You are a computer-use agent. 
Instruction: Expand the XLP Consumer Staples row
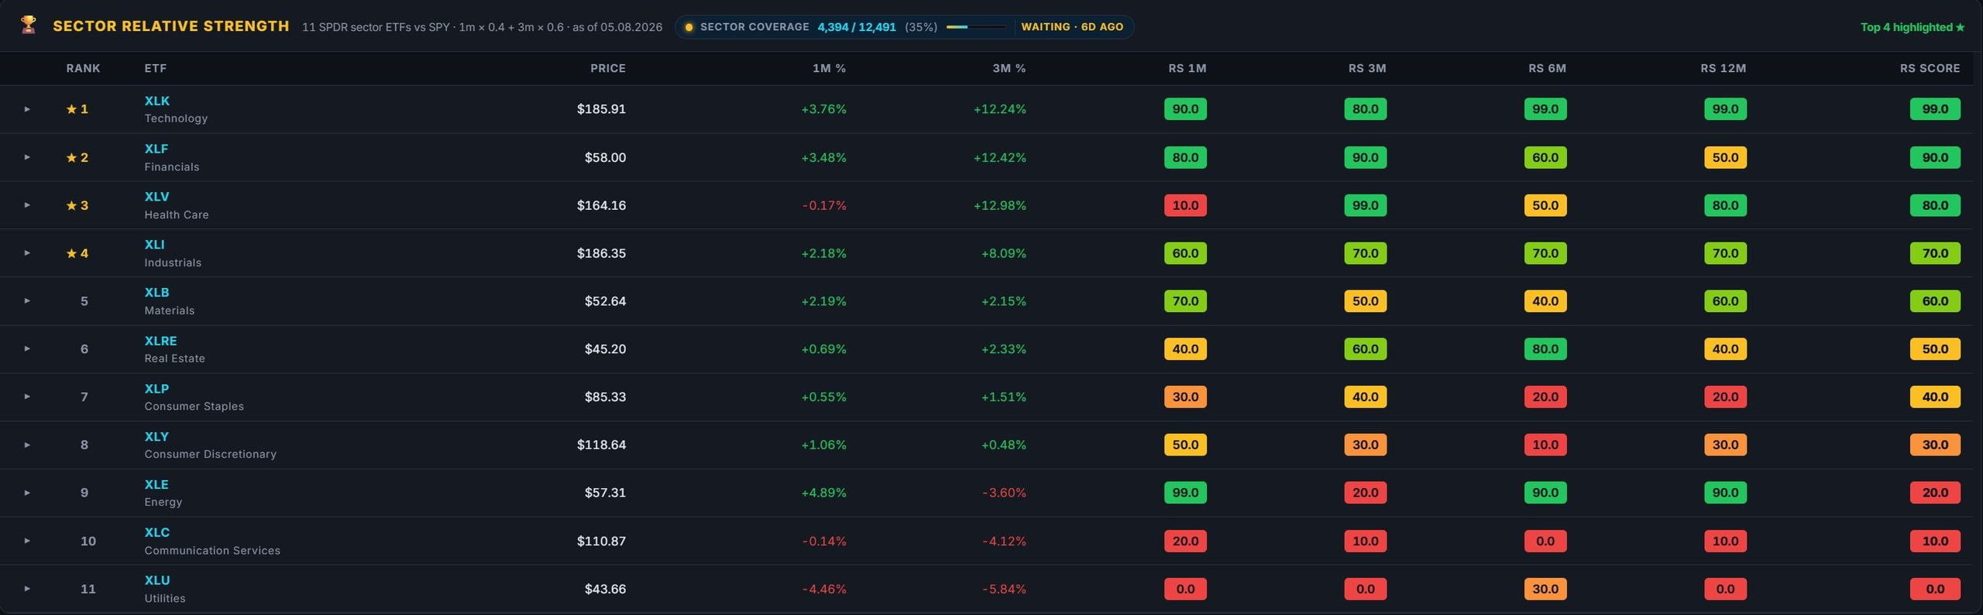pyautogui.click(x=27, y=397)
